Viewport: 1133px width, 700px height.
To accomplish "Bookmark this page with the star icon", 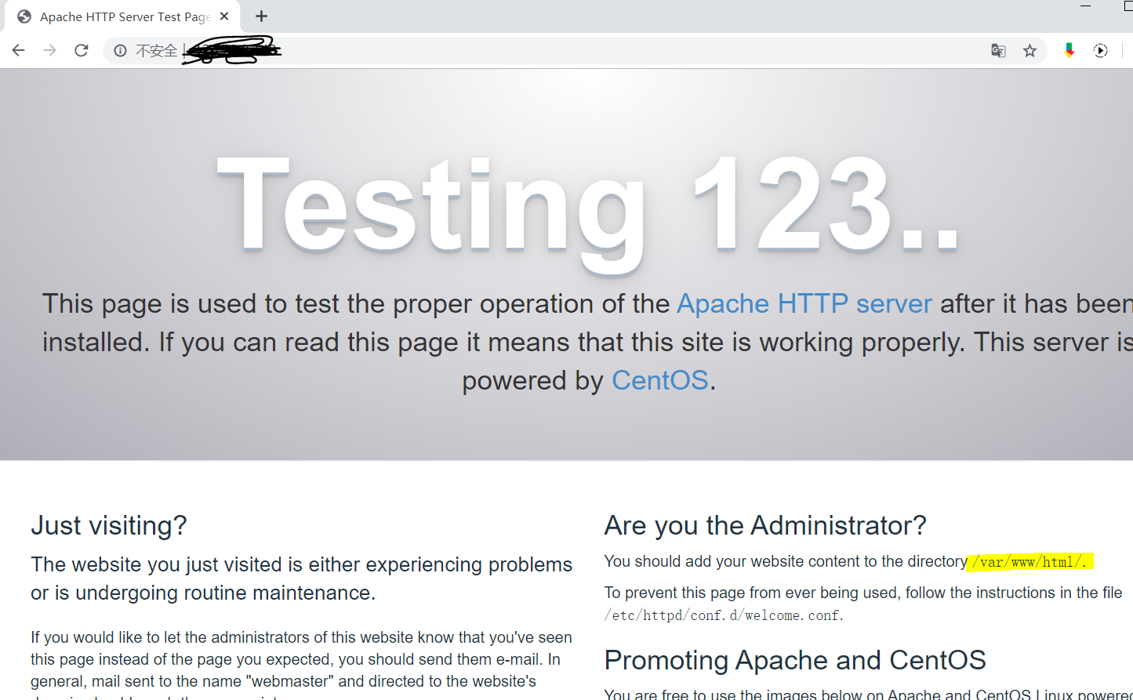I will point(1030,51).
